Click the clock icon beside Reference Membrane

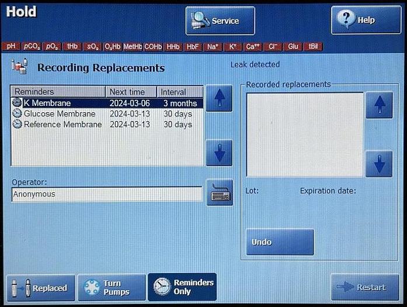click(x=17, y=124)
